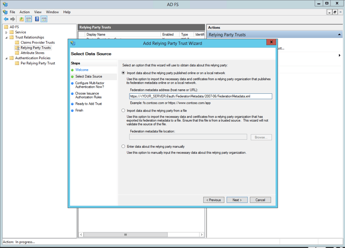Click the Type column header

(187, 34)
